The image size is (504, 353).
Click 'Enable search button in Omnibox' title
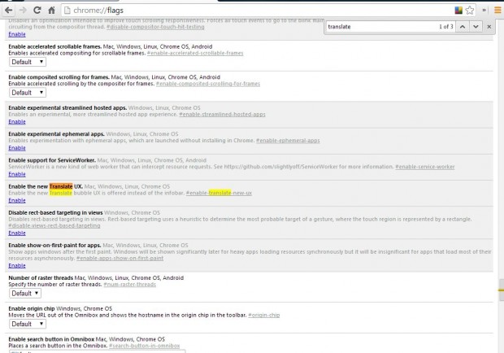(x=51, y=339)
